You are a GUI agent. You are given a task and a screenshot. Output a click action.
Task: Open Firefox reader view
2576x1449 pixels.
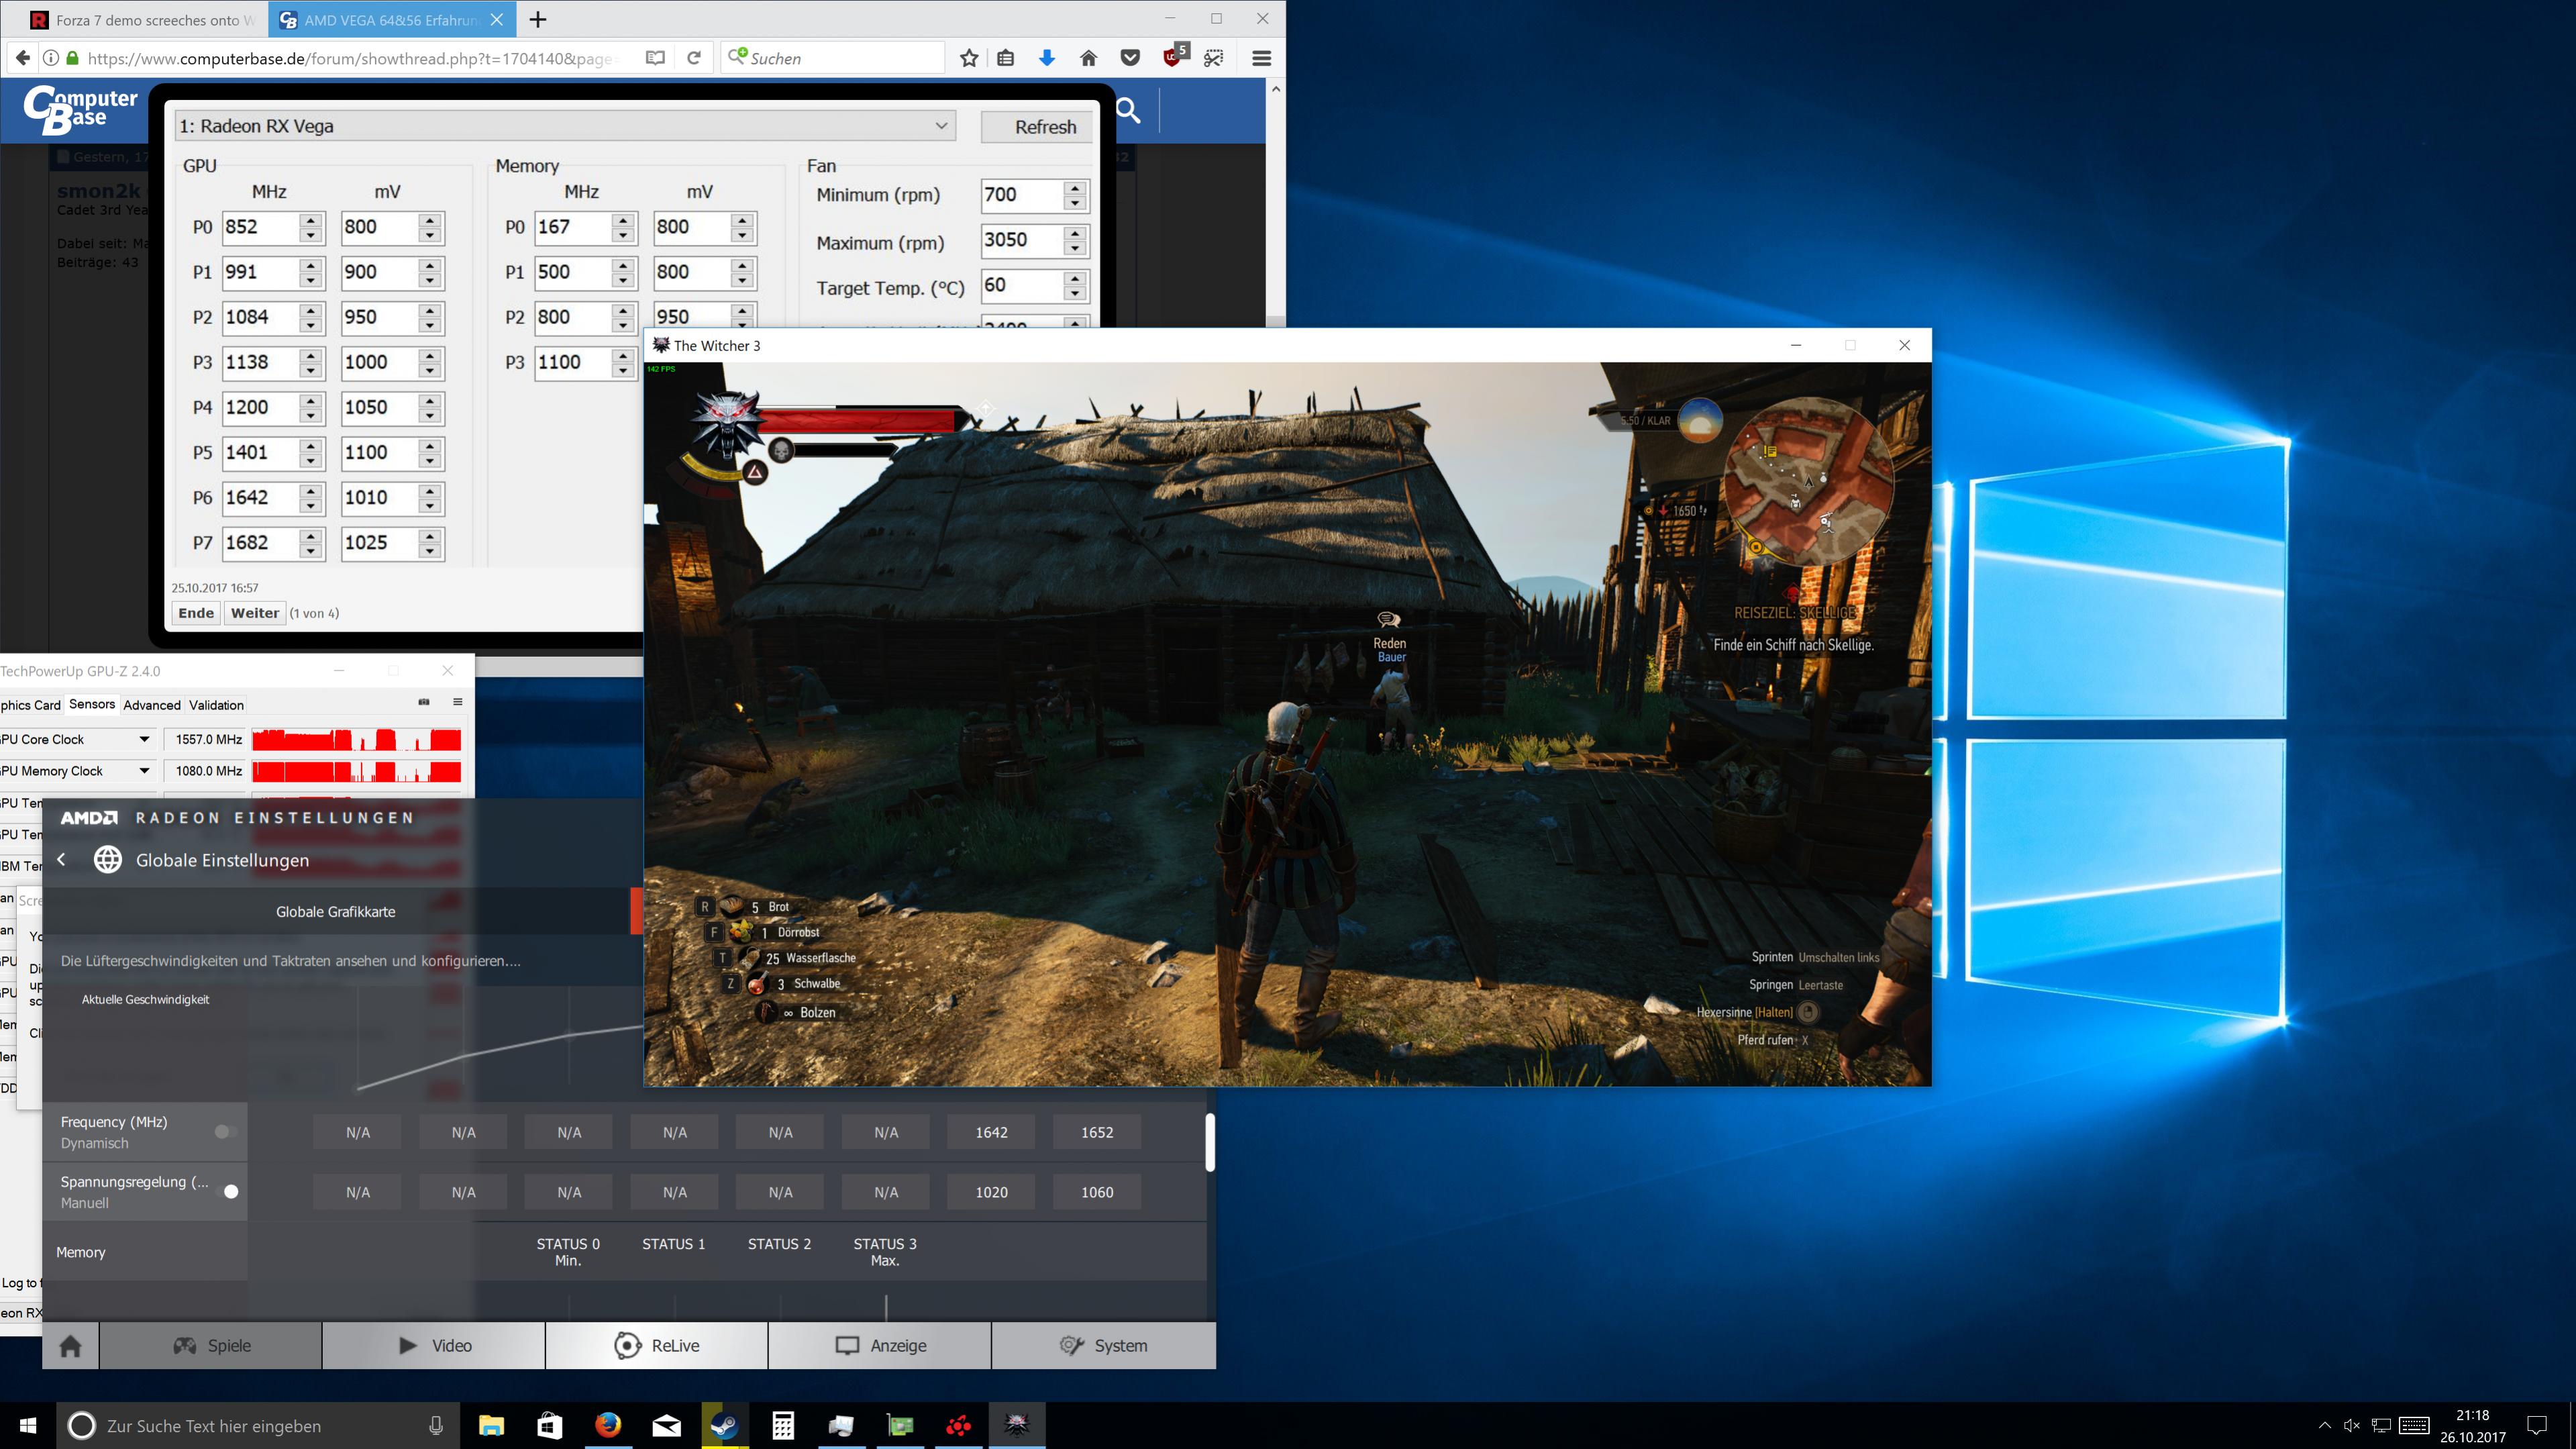[x=655, y=58]
